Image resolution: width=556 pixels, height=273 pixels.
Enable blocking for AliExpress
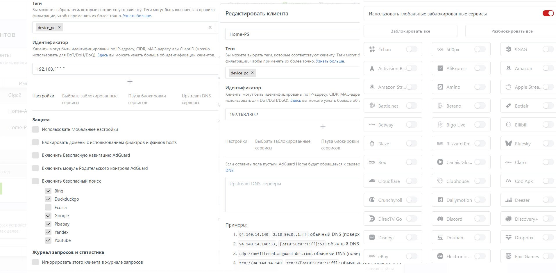(480, 68)
